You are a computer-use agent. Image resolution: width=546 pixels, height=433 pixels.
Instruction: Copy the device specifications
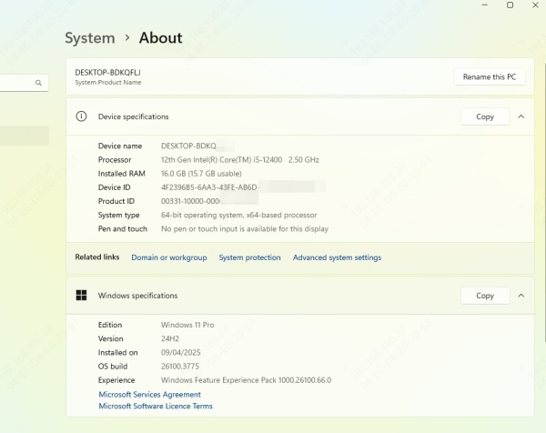coord(485,116)
